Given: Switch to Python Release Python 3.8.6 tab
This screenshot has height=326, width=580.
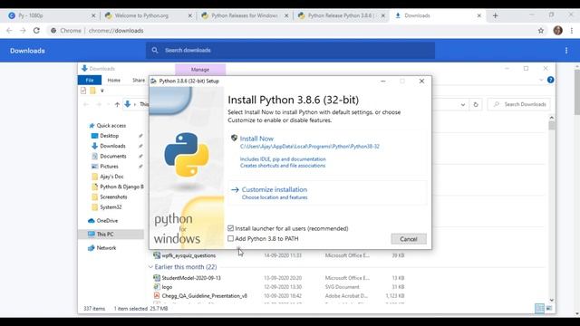Looking at the screenshot, I should 341,15.
